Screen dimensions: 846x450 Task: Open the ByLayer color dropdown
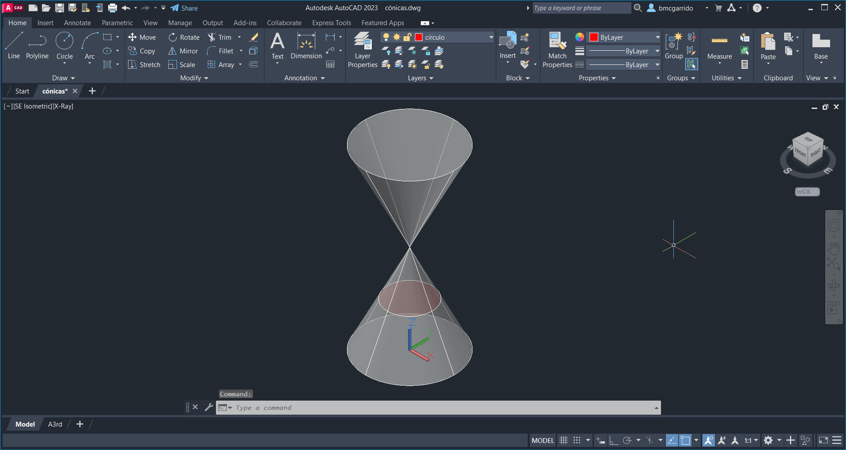pyautogui.click(x=657, y=37)
